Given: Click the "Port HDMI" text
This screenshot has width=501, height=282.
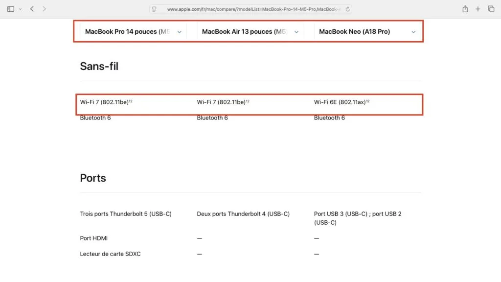Looking at the screenshot, I should pos(93,238).
